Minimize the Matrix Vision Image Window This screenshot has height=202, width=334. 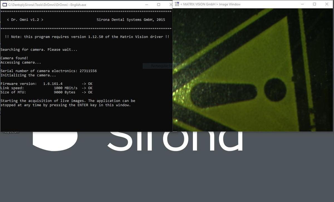coord(302,4)
